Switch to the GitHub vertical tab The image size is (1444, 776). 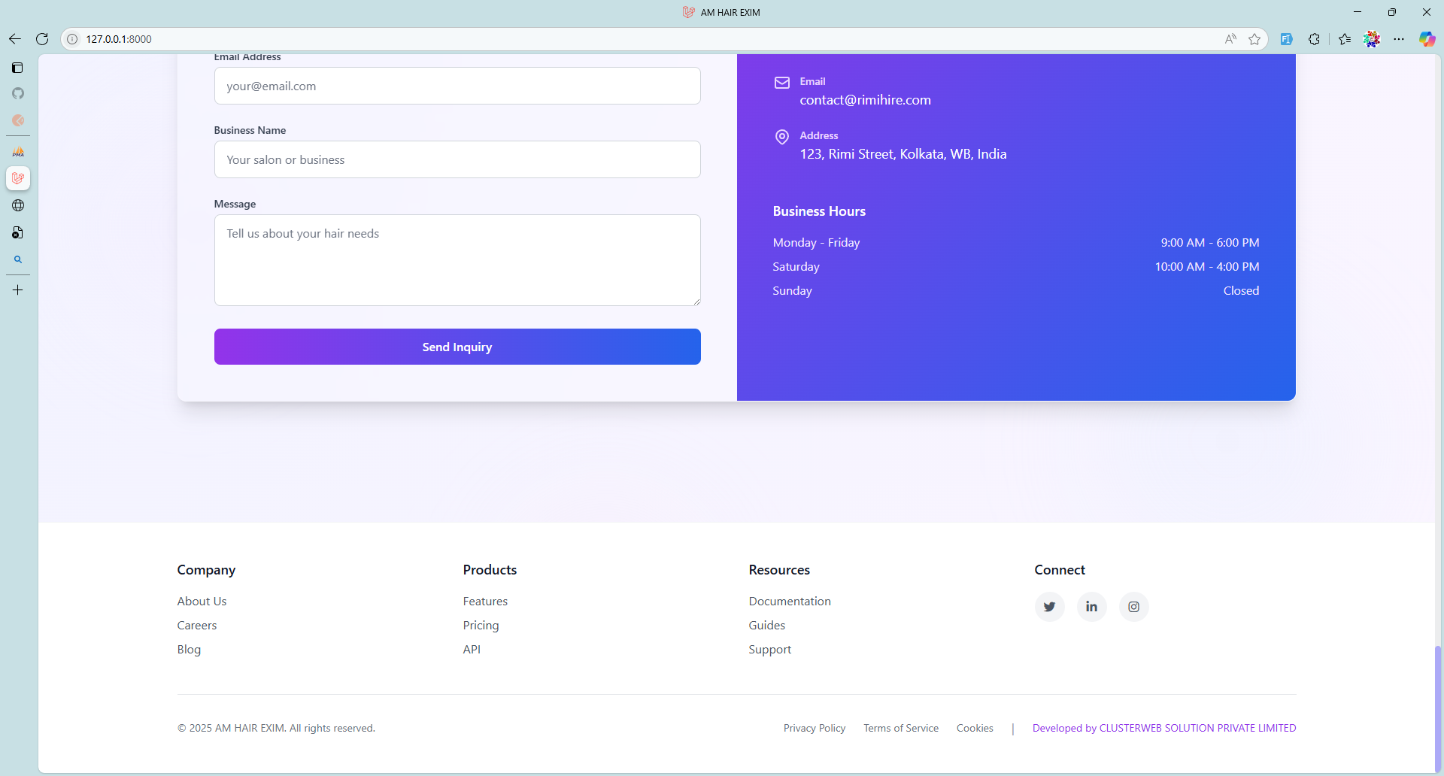pyautogui.click(x=18, y=93)
